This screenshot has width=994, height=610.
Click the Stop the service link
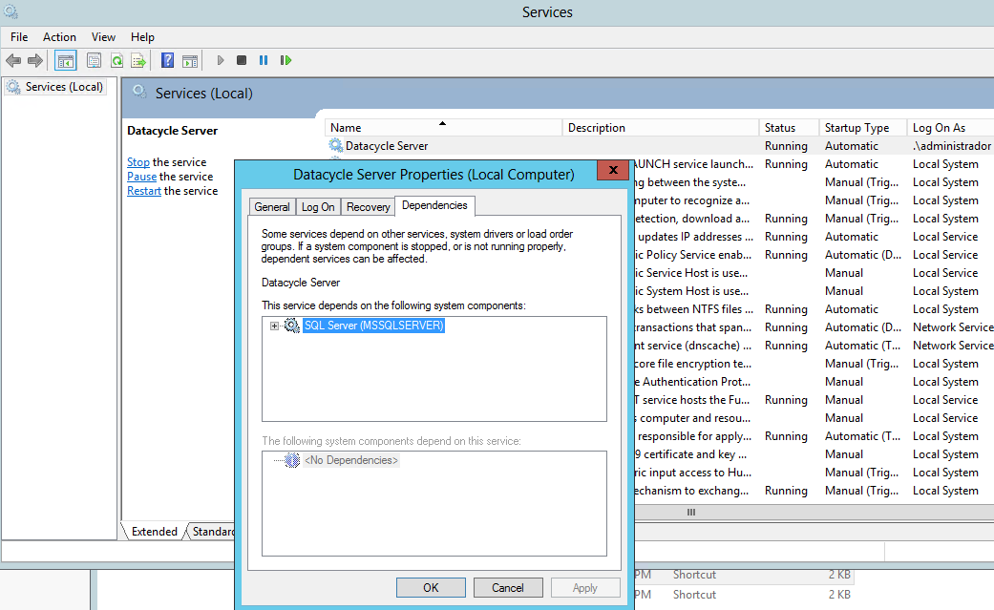point(138,162)
